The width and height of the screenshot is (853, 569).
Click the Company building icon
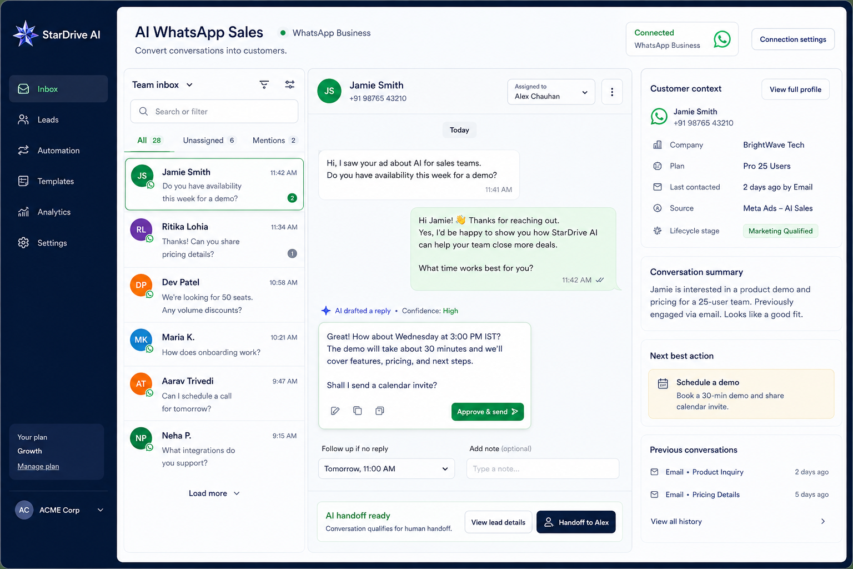coord(658,145)
